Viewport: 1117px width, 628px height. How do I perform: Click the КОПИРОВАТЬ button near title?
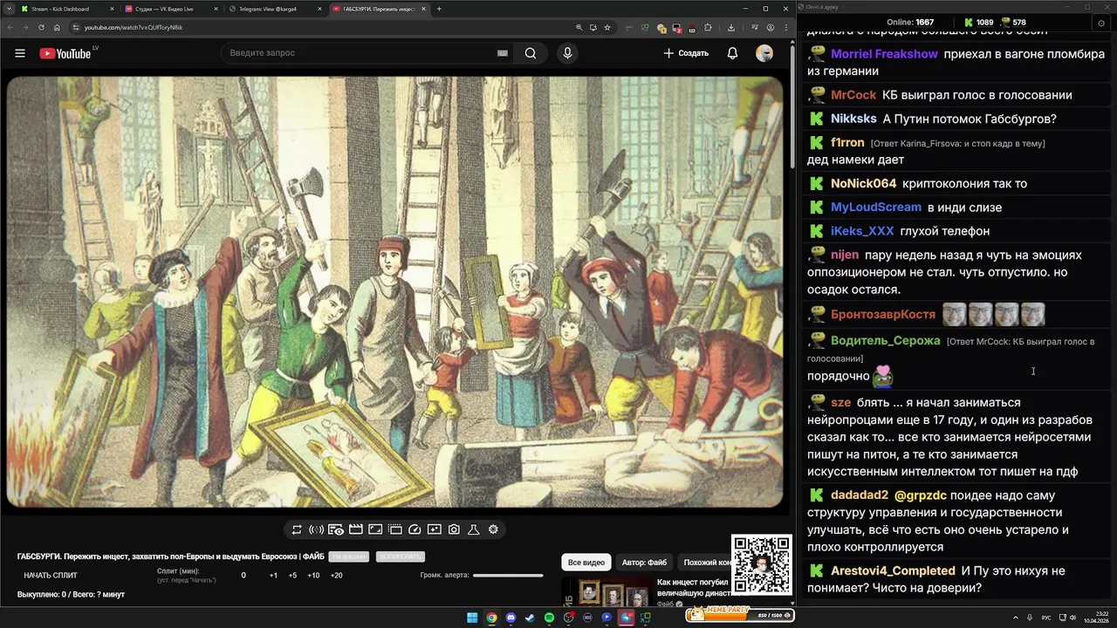click(401, 556)
